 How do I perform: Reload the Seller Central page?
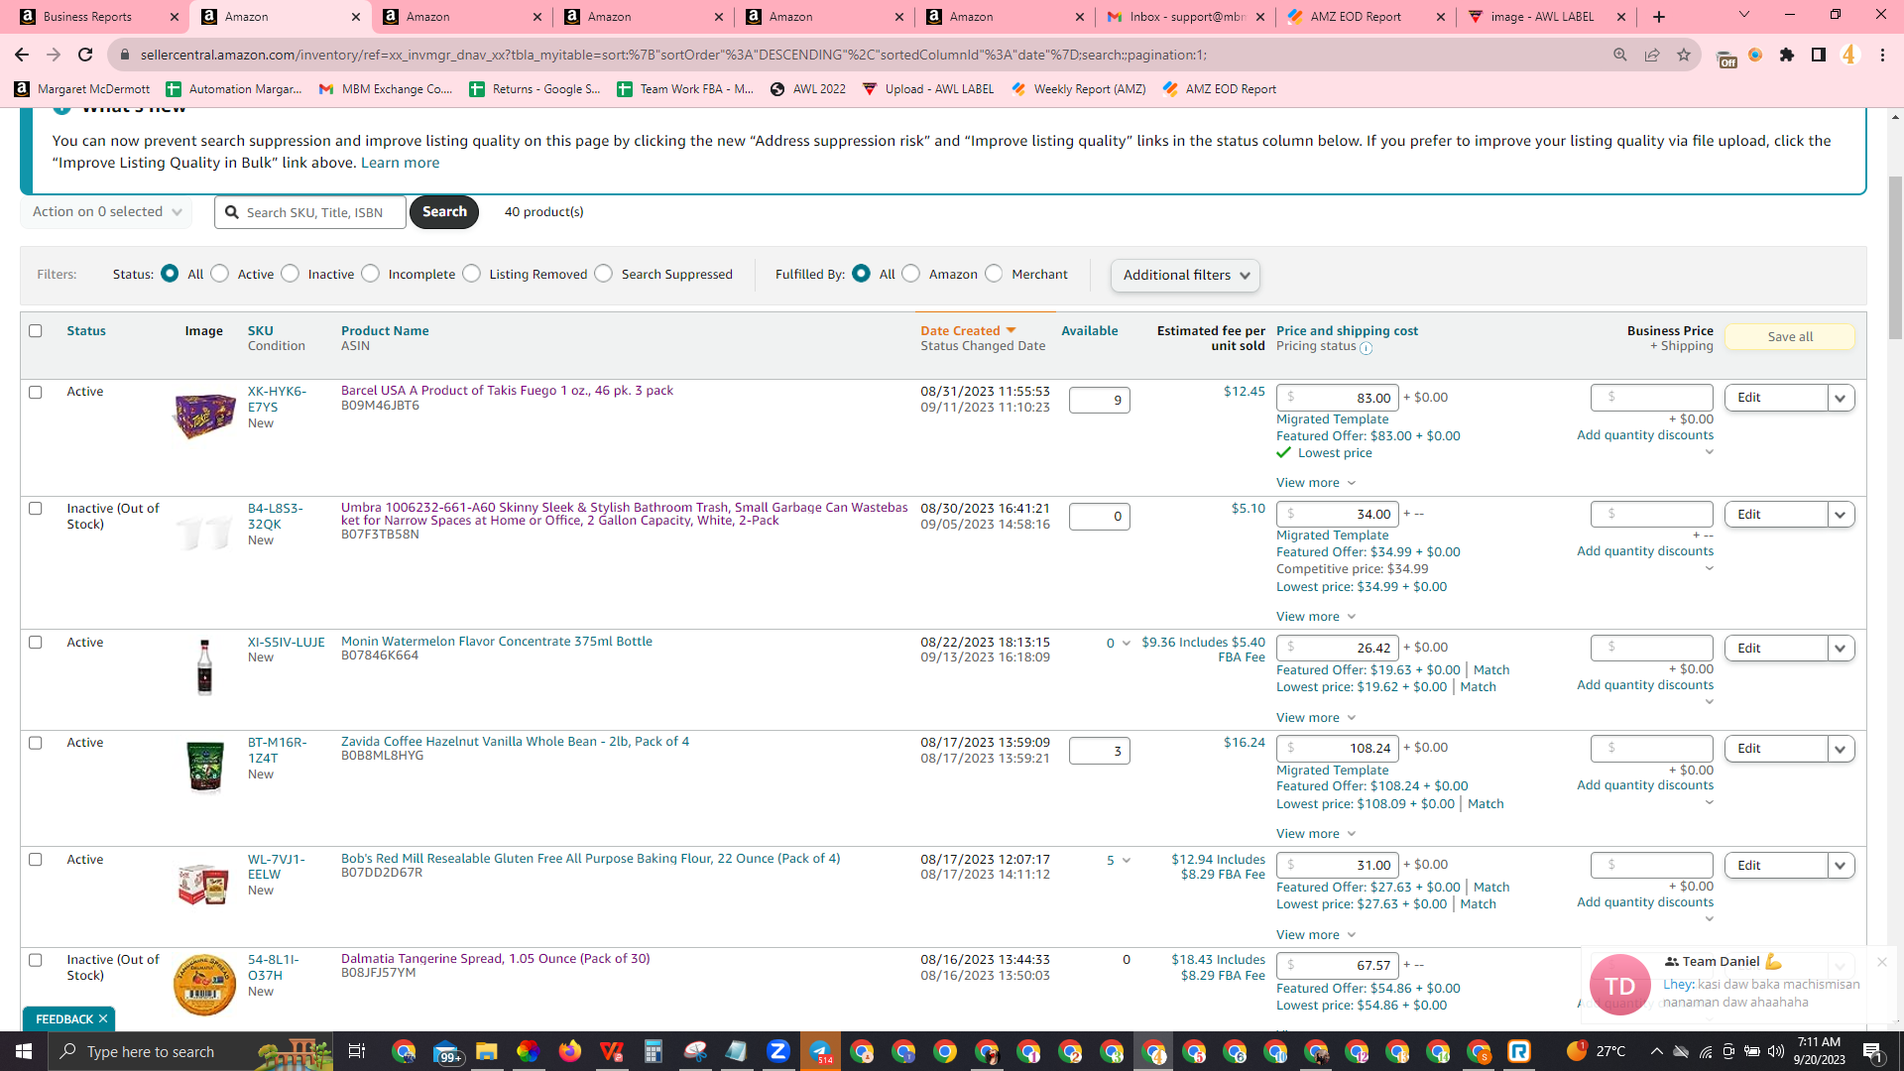[x=85, y=55]
